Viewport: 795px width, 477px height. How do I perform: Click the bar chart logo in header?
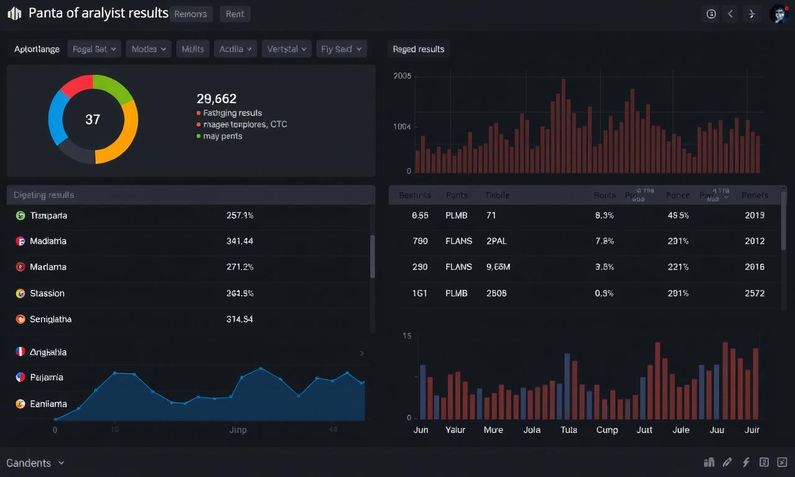coord(14,14)
